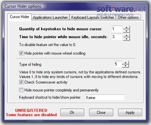Image resolution: width=151 pixels, height=125 pixels.
Task: Click the Apply button
Action: click(130, 112)
